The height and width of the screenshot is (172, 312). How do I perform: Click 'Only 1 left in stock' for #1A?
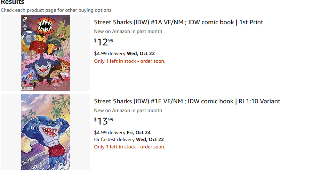(129, 61)
